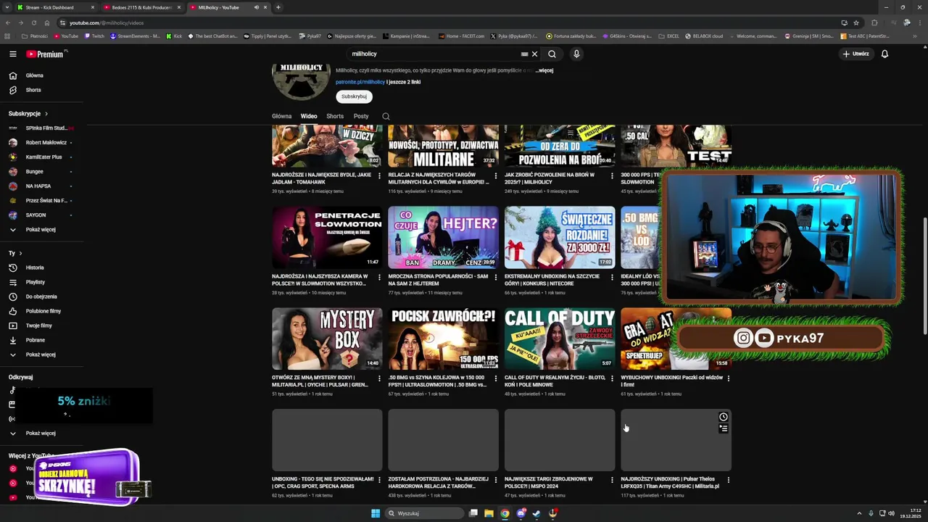Screen dimensions: 928x522
Task: Clear the search box with X
Action: pos(534,54)
